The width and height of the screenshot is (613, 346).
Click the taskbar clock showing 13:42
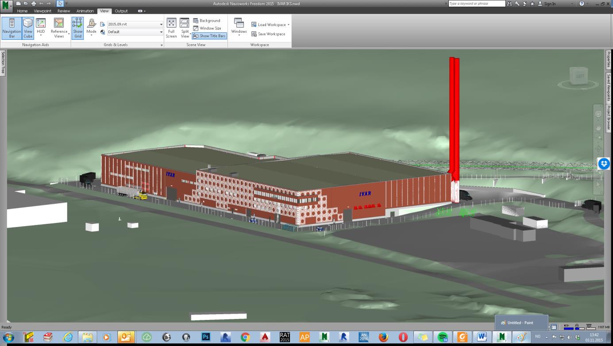coord(594,337)
